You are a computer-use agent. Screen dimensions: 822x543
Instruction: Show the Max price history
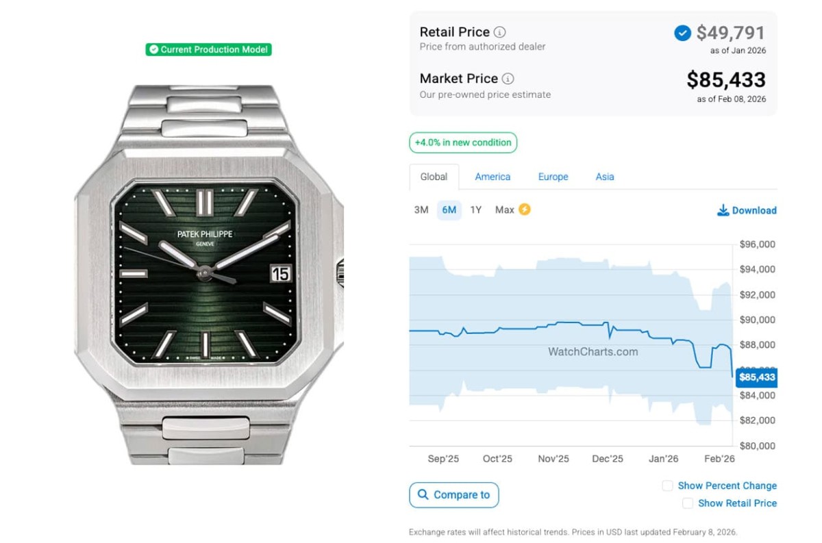[x=505, y=210]
